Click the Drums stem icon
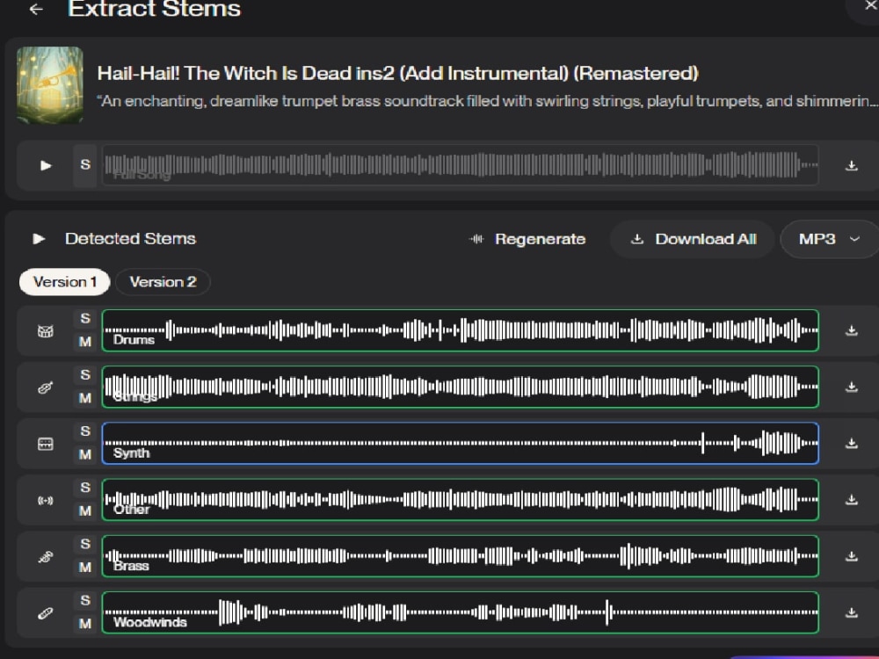 pos(46,331)
